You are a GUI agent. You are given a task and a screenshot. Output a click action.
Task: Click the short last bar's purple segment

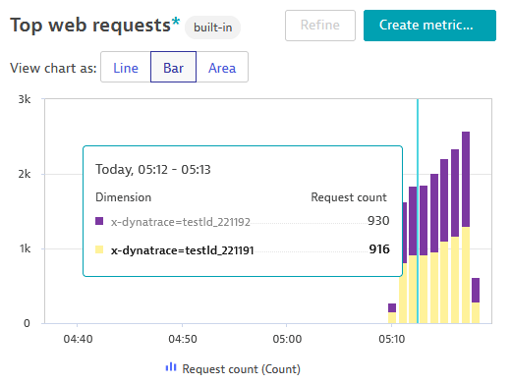coord(476,290)
